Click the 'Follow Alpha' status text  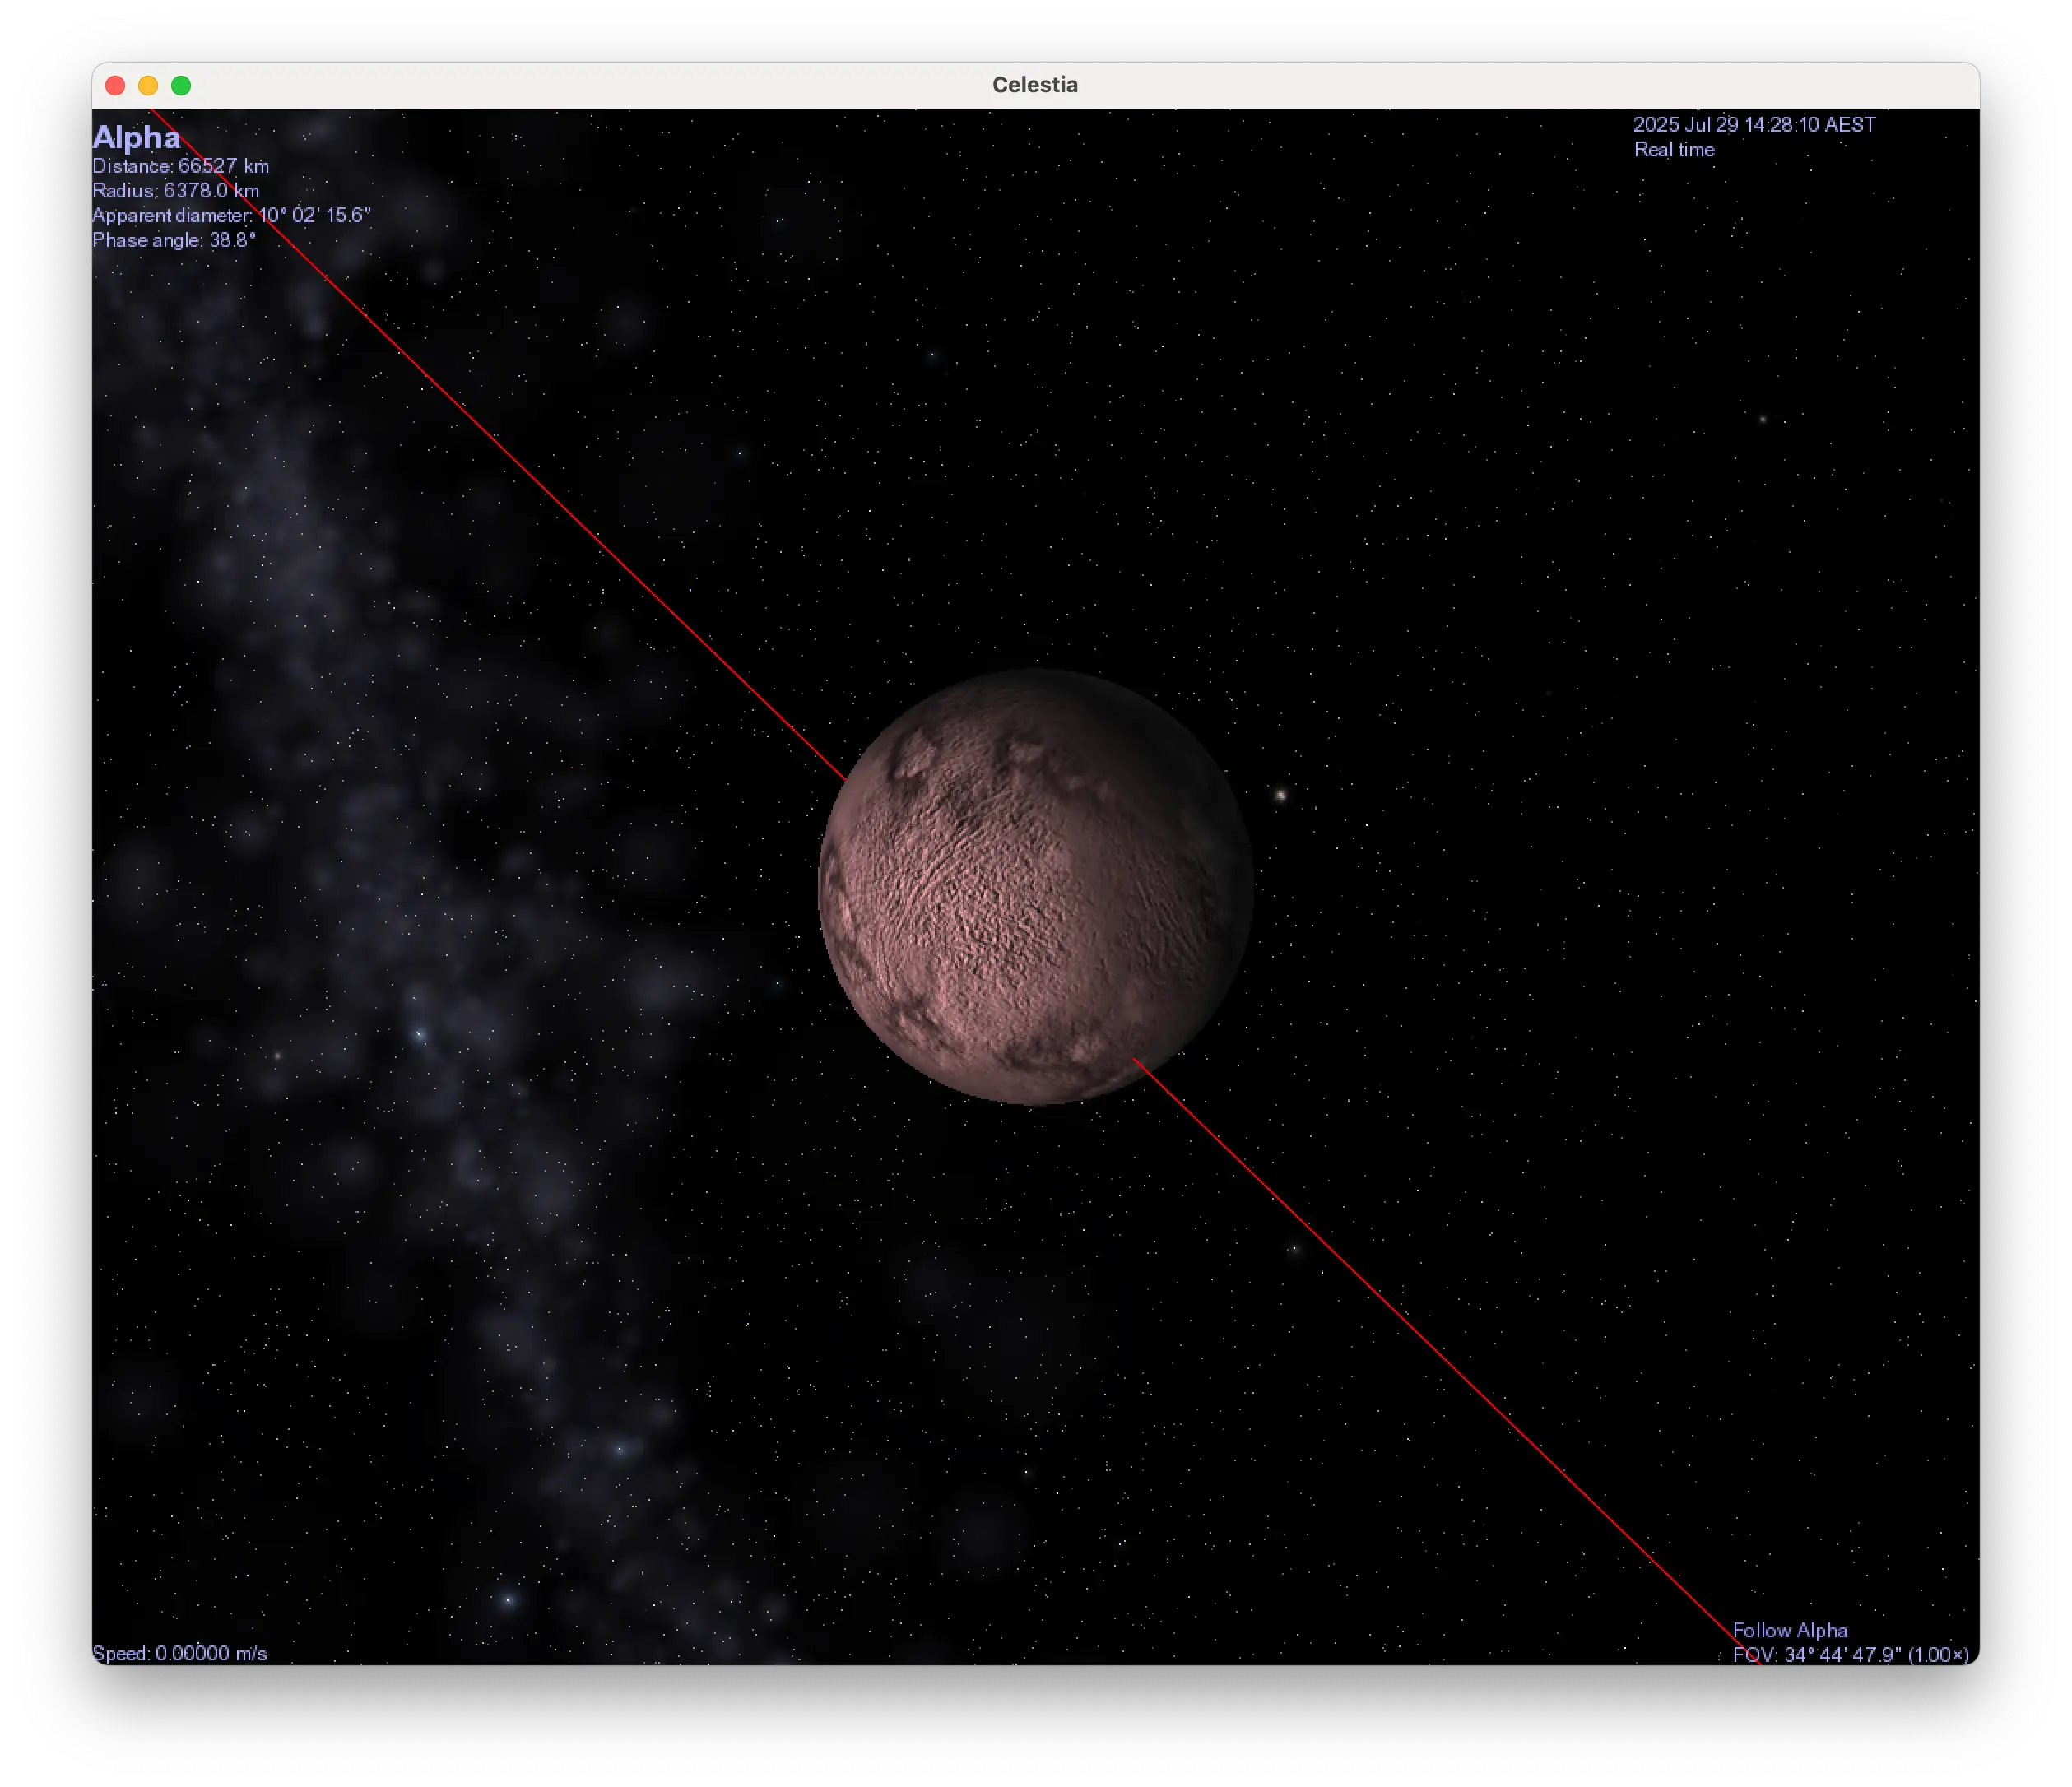coord(1789,1630)
